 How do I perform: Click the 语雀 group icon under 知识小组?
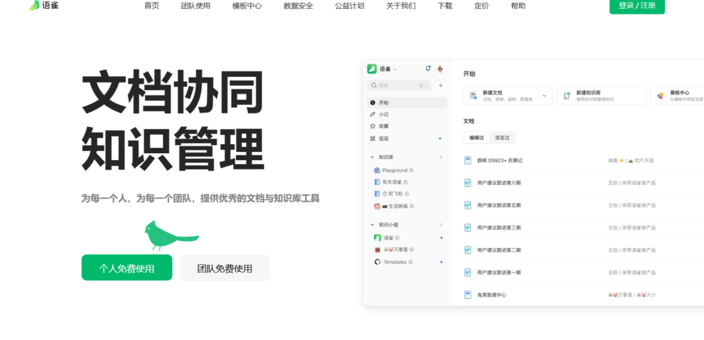377,238
